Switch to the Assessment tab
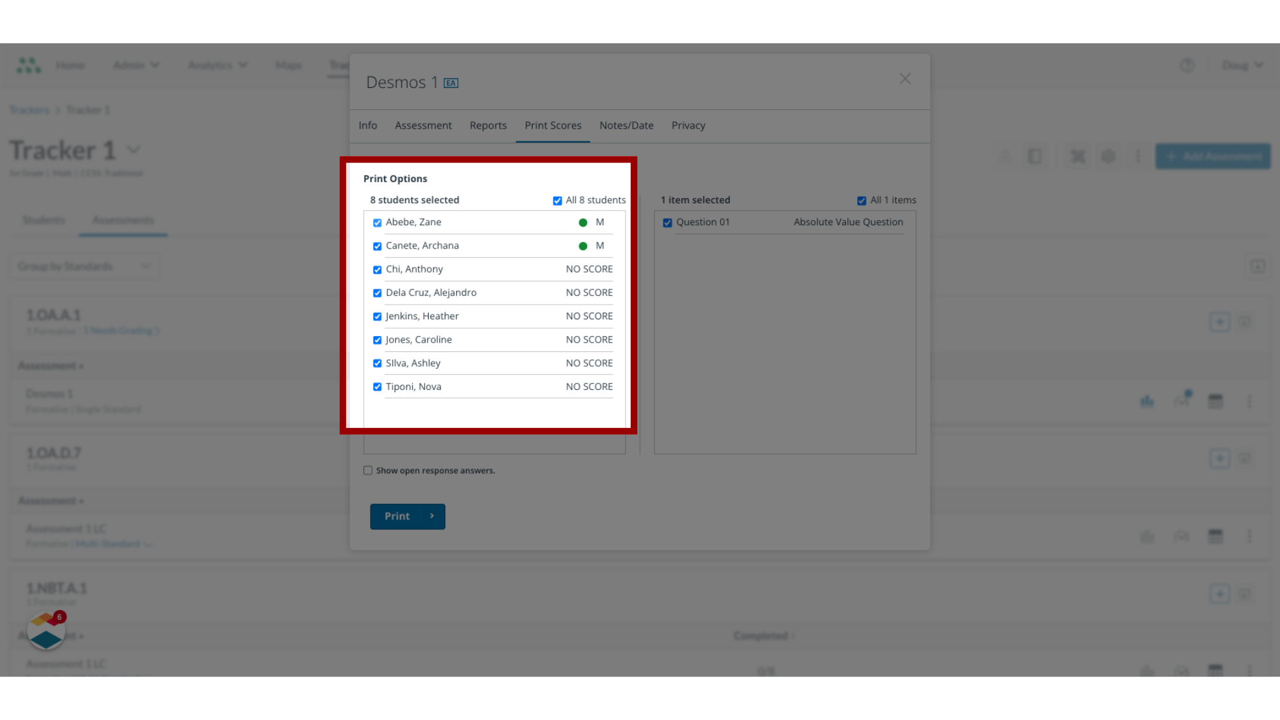Screen dimensions: 1280x720 click(423, 125)
